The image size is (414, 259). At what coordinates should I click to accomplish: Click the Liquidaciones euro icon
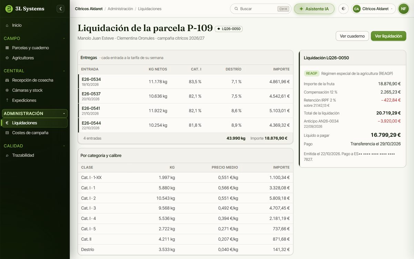coord(7,123)
